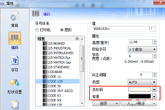This screenshot has width=165, height=110.
Task: Open the 背景 color dropdown arrow
Action: pyautogui.click(x=154, y=96)
